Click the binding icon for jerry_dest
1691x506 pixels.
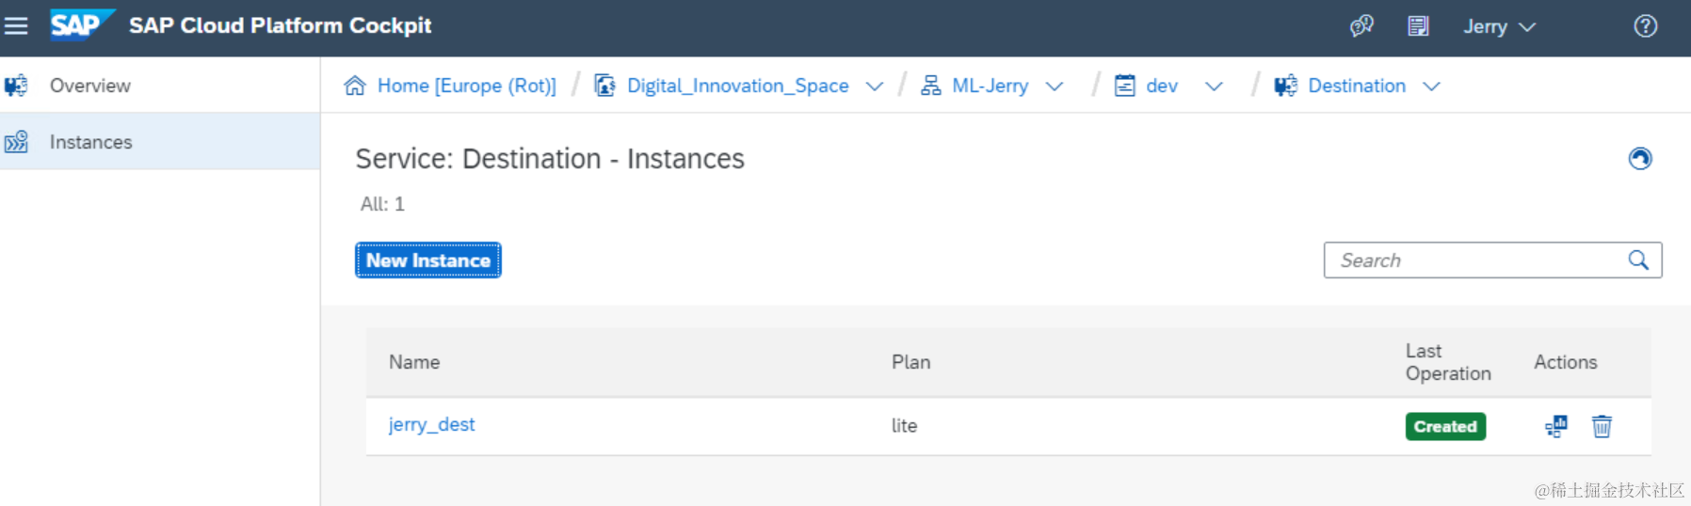click(1555, 426)
